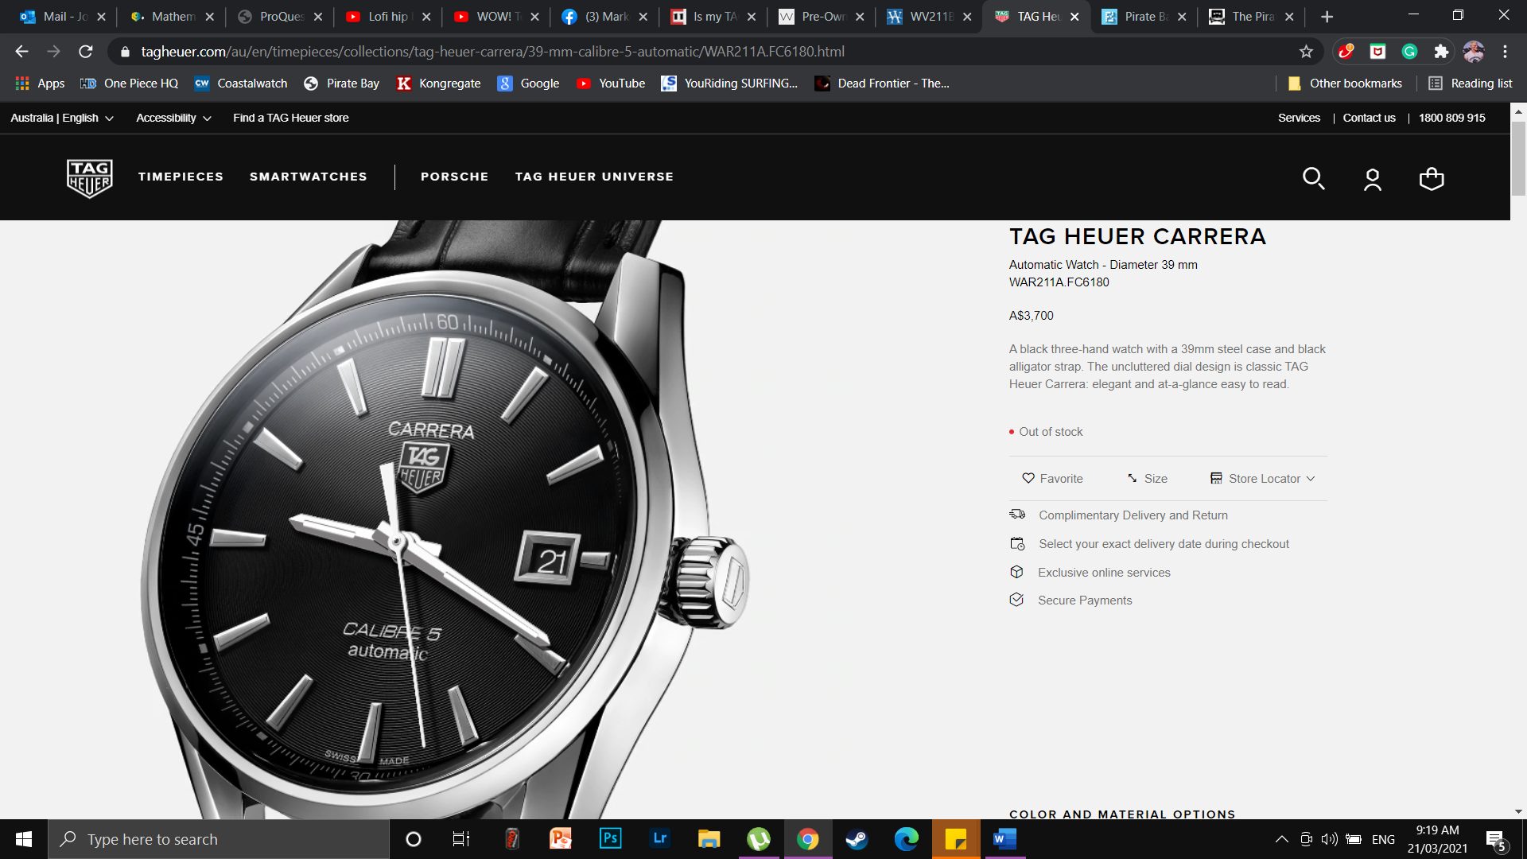
Task: Open the One Piece HQ bookmark
Action: pyautogui.click(x=129, y=84)
